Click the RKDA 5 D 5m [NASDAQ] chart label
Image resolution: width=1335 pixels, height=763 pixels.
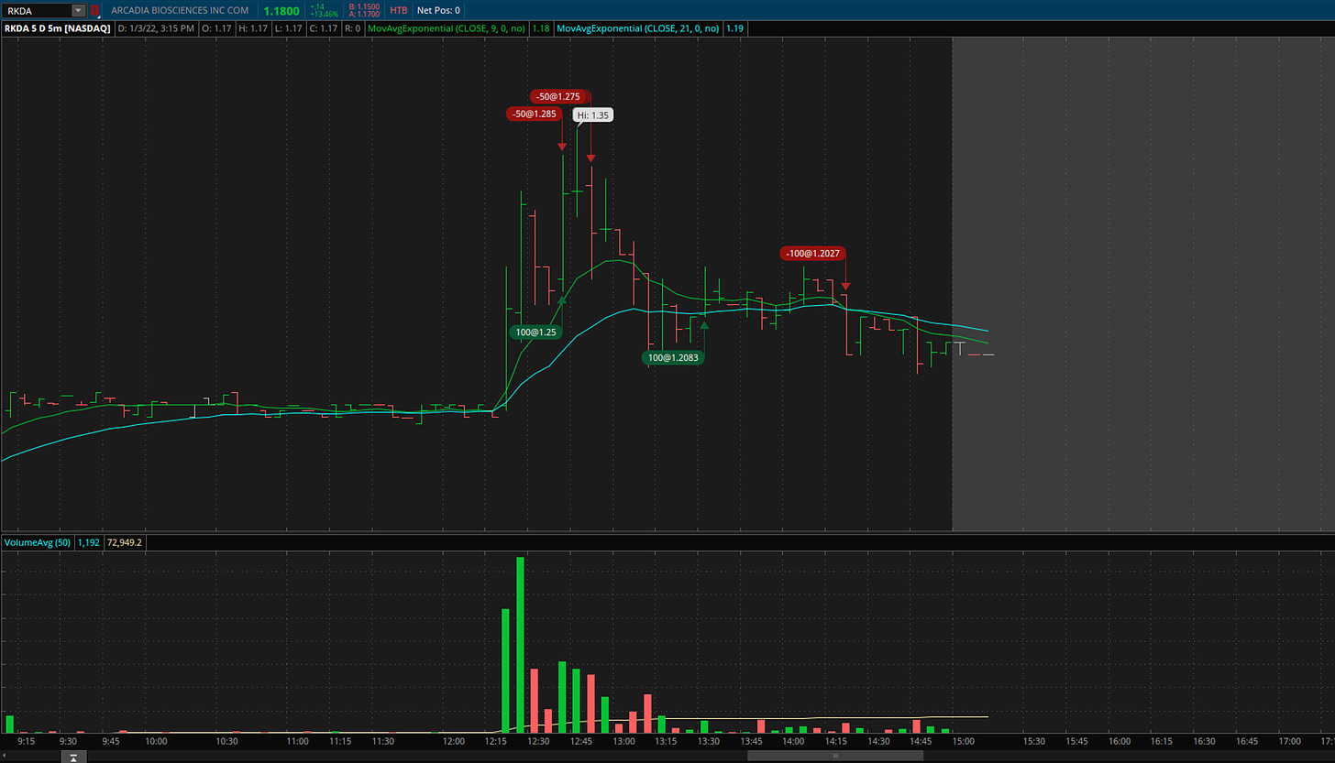pyautogui.click(x=58, y=28)
